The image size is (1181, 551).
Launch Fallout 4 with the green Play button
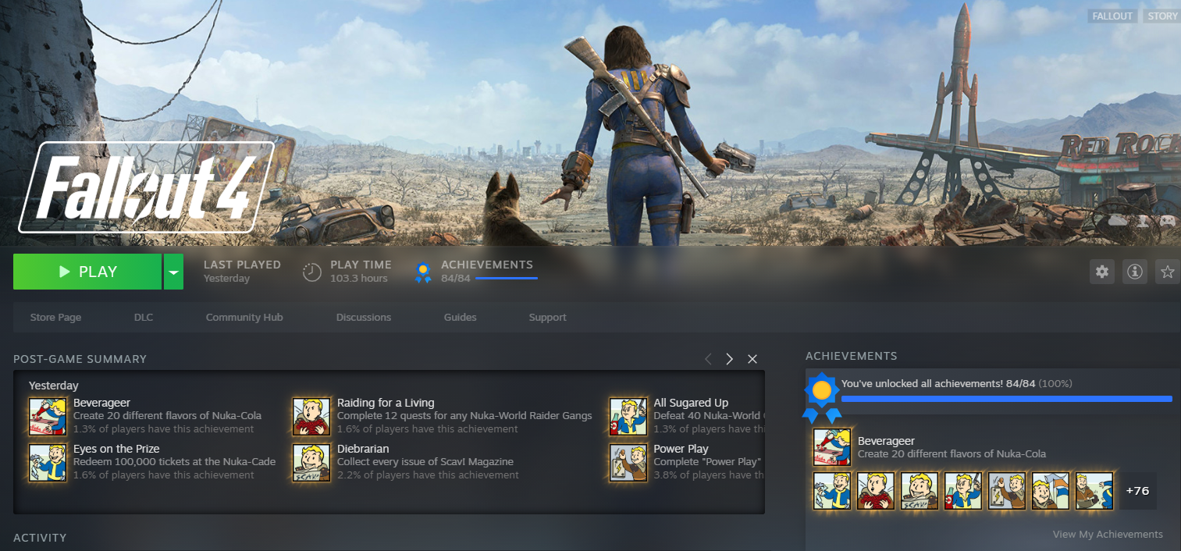(x=87, y=272)
